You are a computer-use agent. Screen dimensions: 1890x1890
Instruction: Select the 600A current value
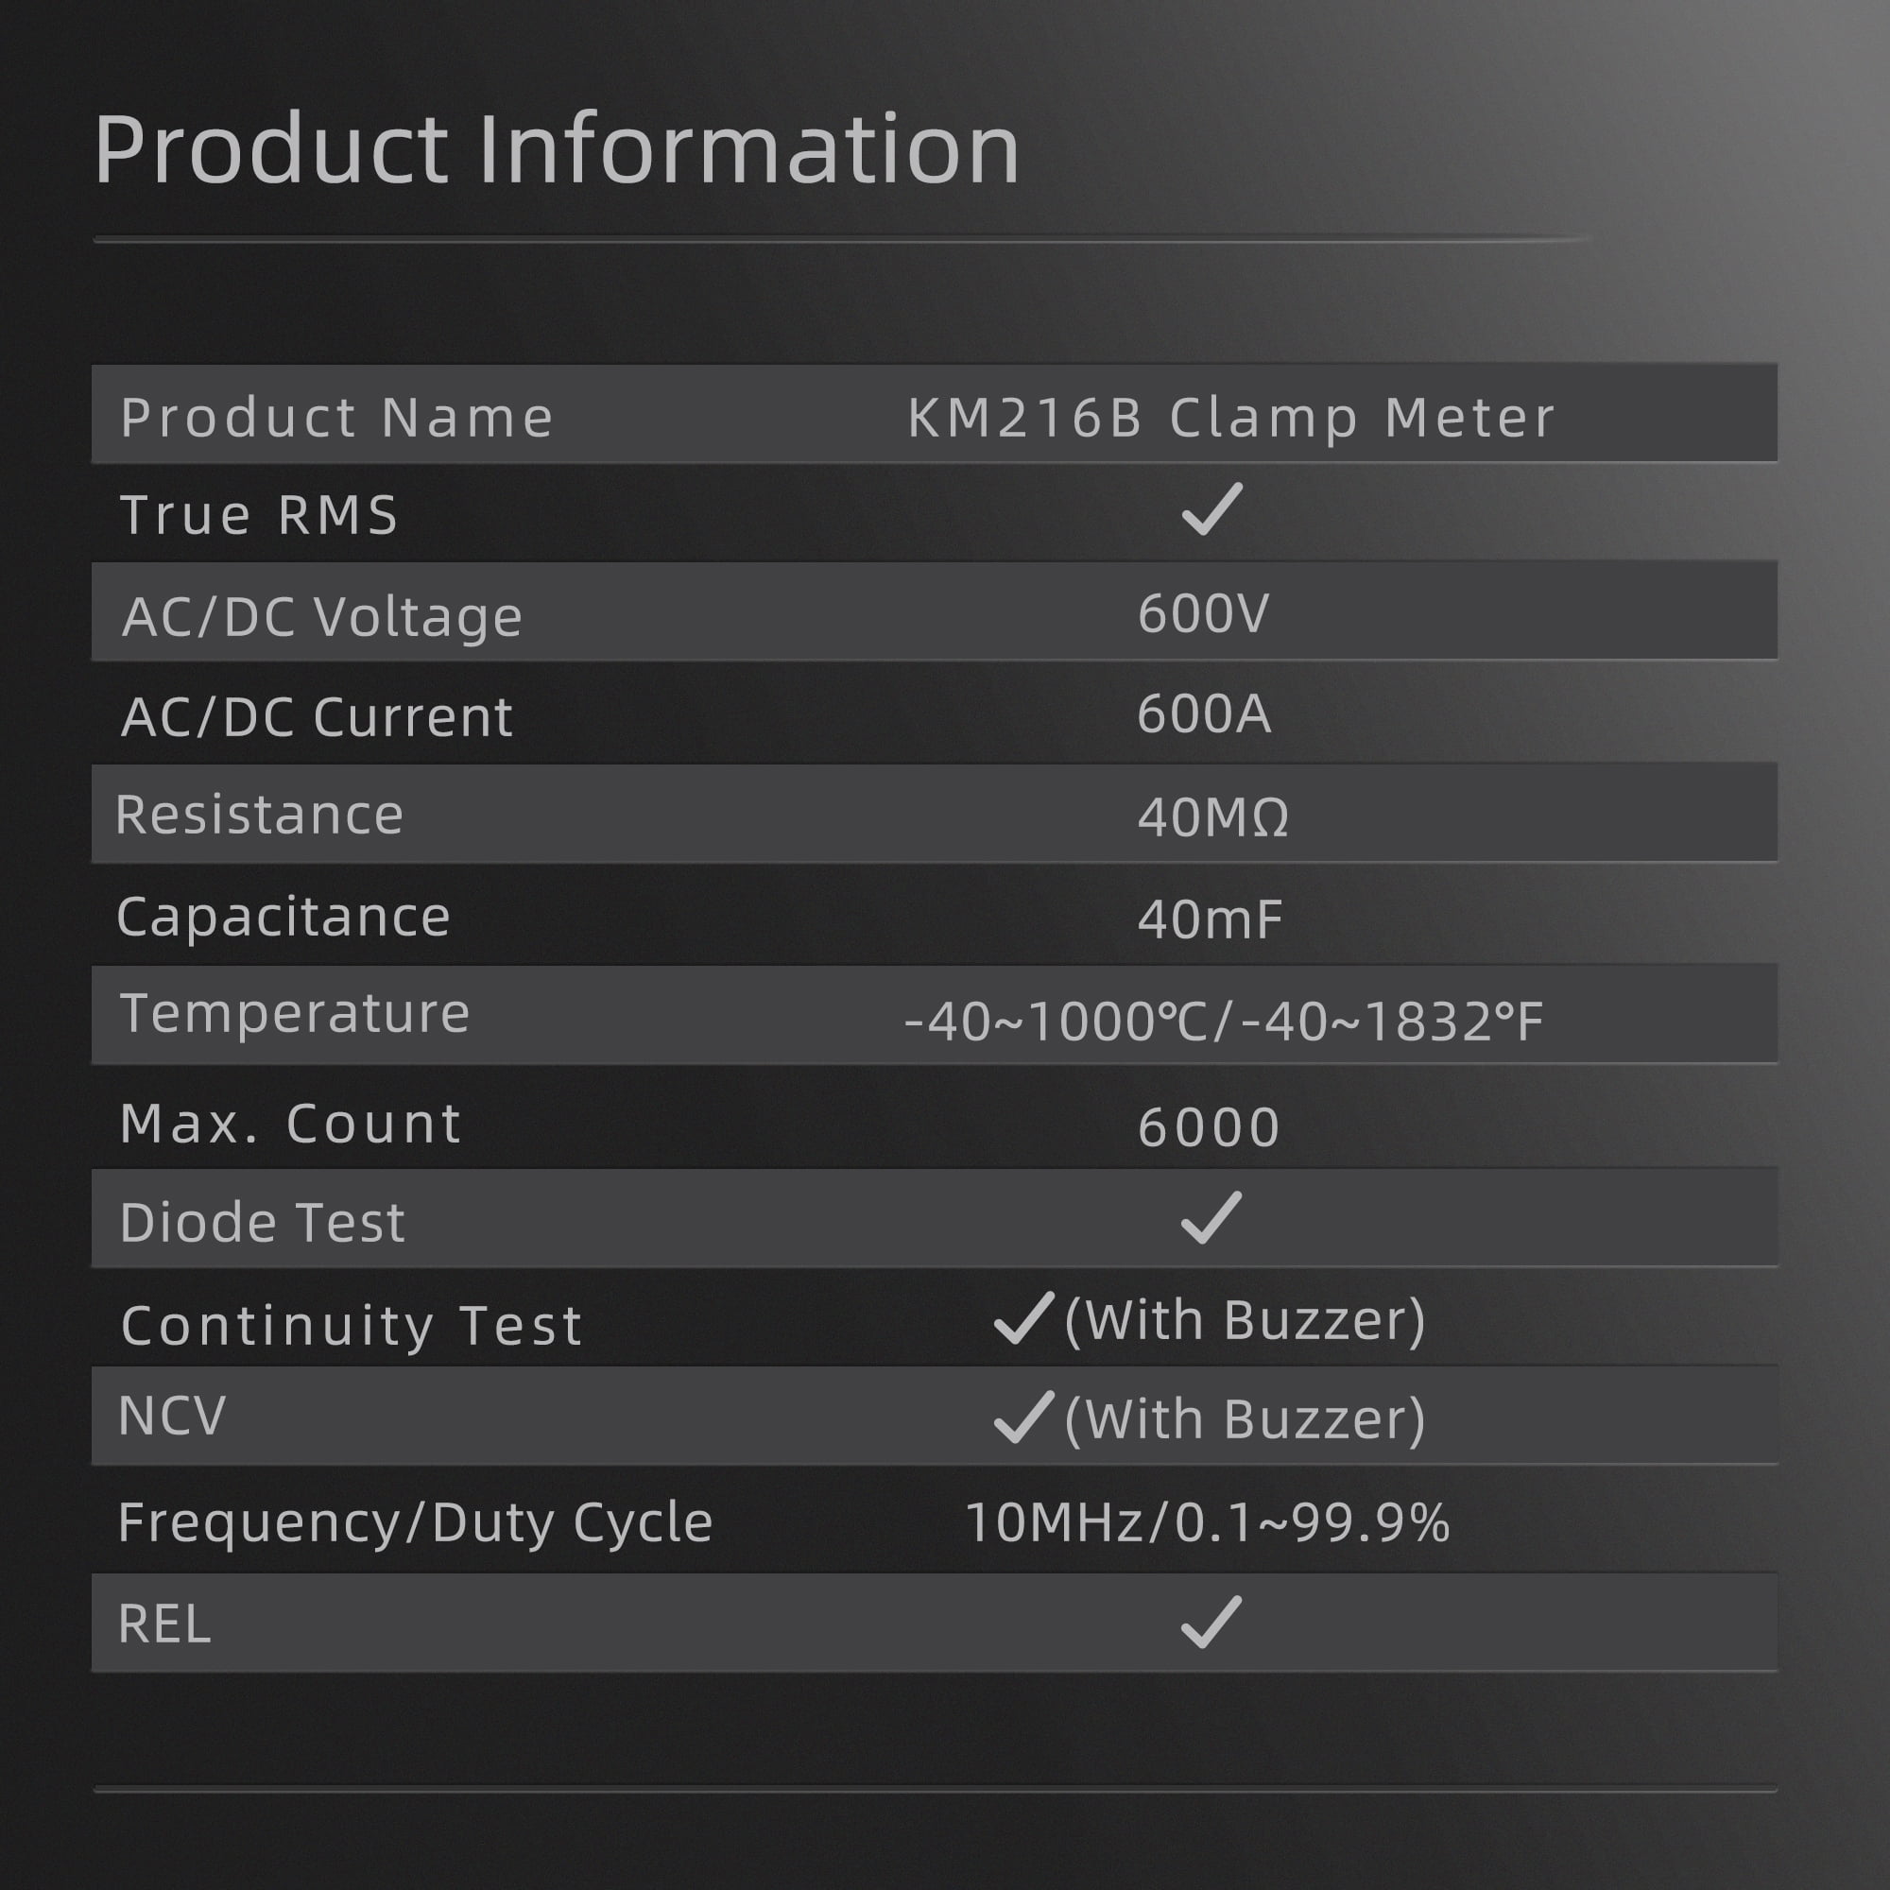[x=1204, y=713]
